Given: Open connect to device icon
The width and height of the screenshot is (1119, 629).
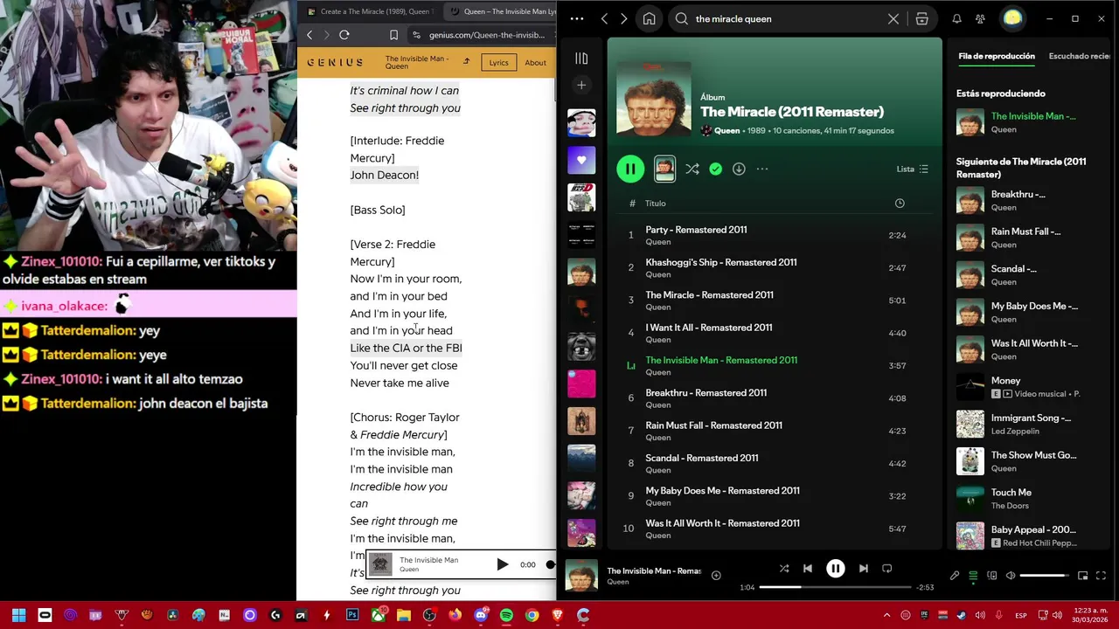Looking at the screenshot, I should 992,576.
